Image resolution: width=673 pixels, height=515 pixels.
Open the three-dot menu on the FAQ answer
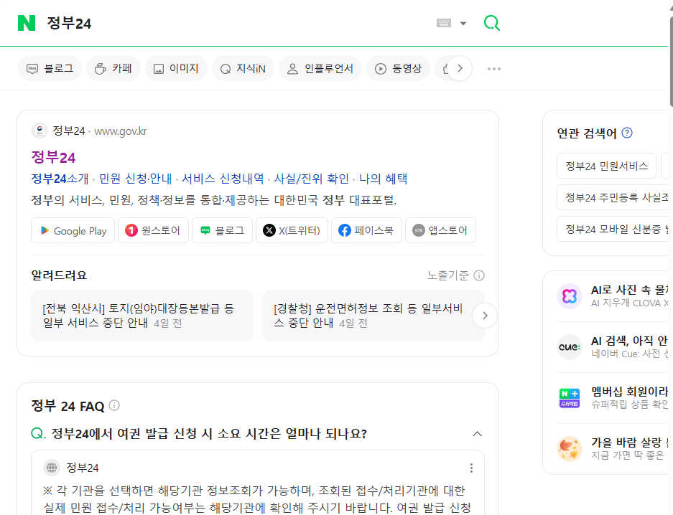coord(471,467)
